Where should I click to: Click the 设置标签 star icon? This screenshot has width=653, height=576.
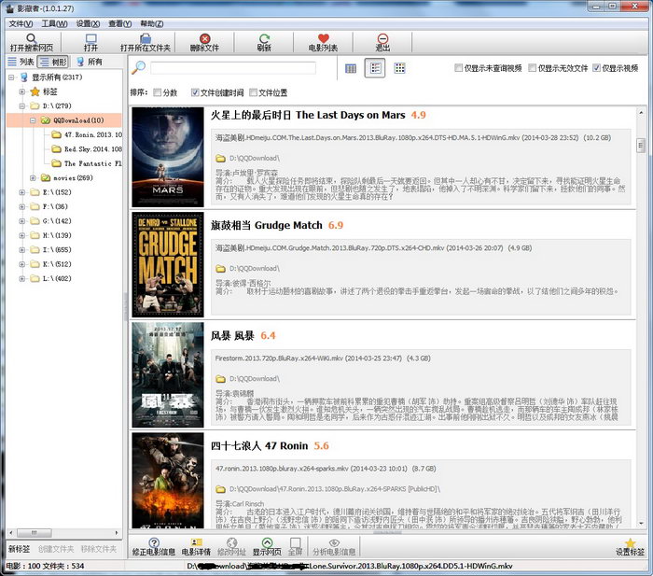point(630,546)
